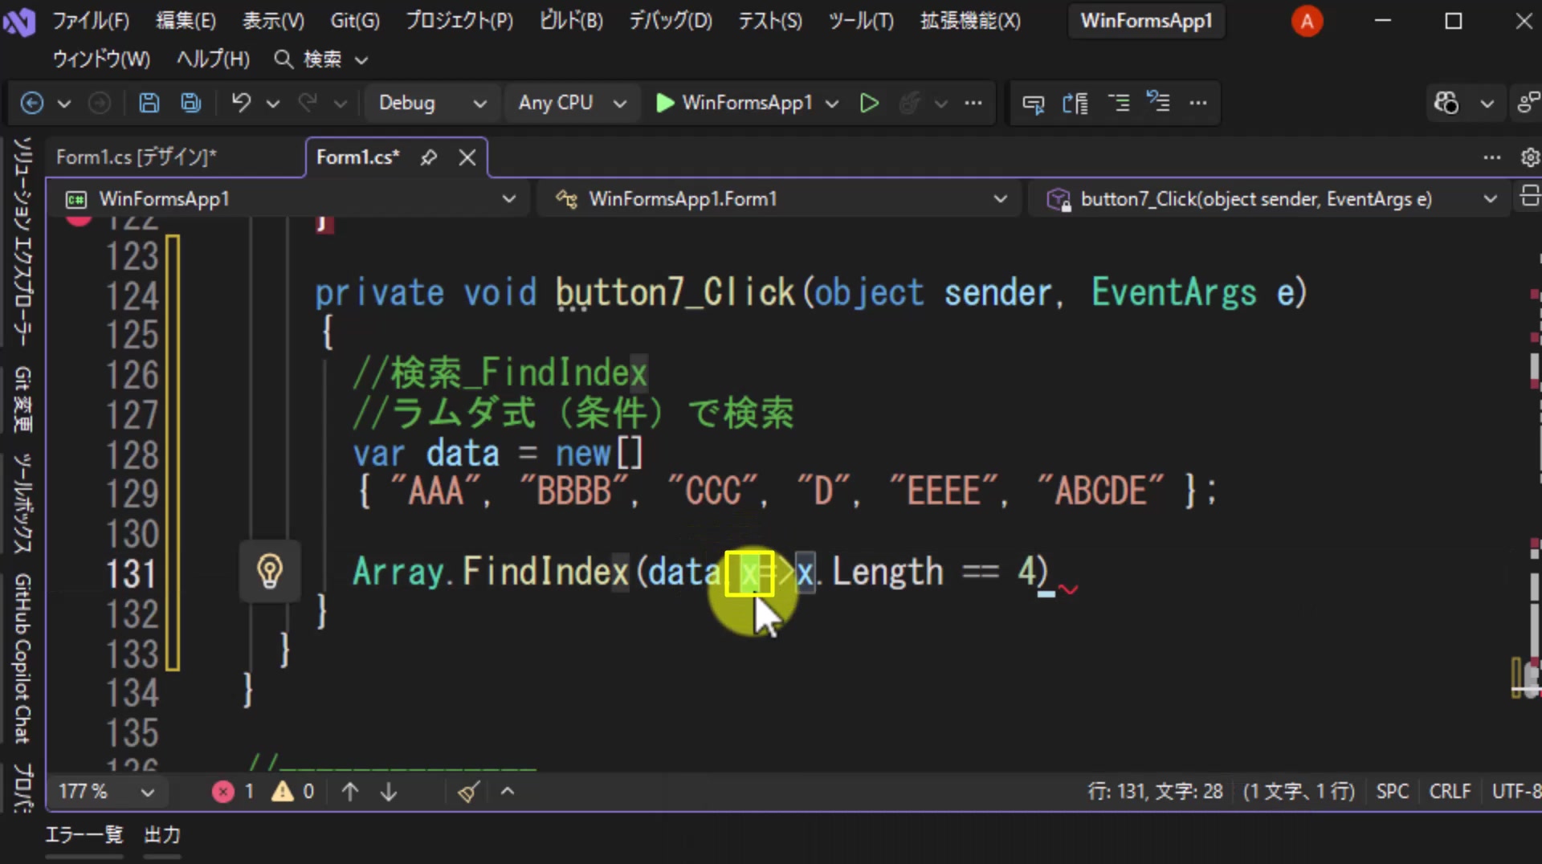Click the warning triangle count indicator
This screenshot has height=864, width=1542.
[293, 792]
